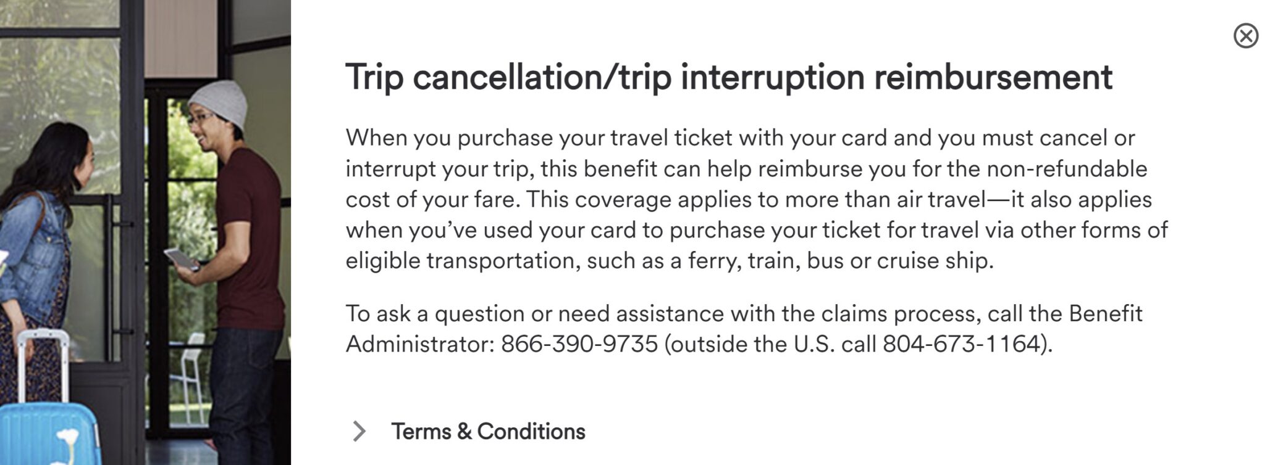This screenshot has height=465, width=1265.
Task: Click the outside-U.S. number 804-673-1164
Action: tap(961, 344)
